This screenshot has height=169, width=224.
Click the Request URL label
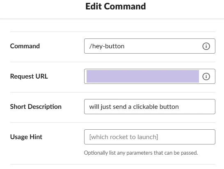(x=29, y=76)
